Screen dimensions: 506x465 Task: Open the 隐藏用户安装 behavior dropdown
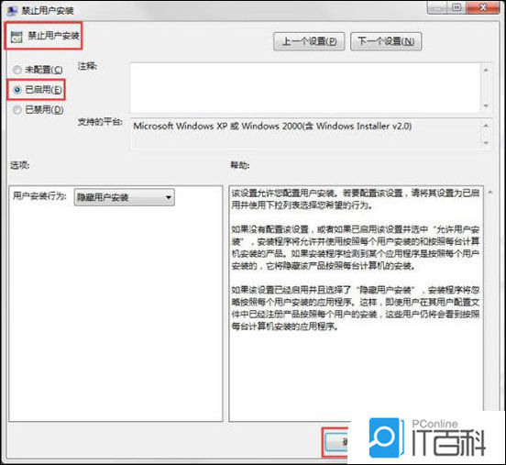125,197
